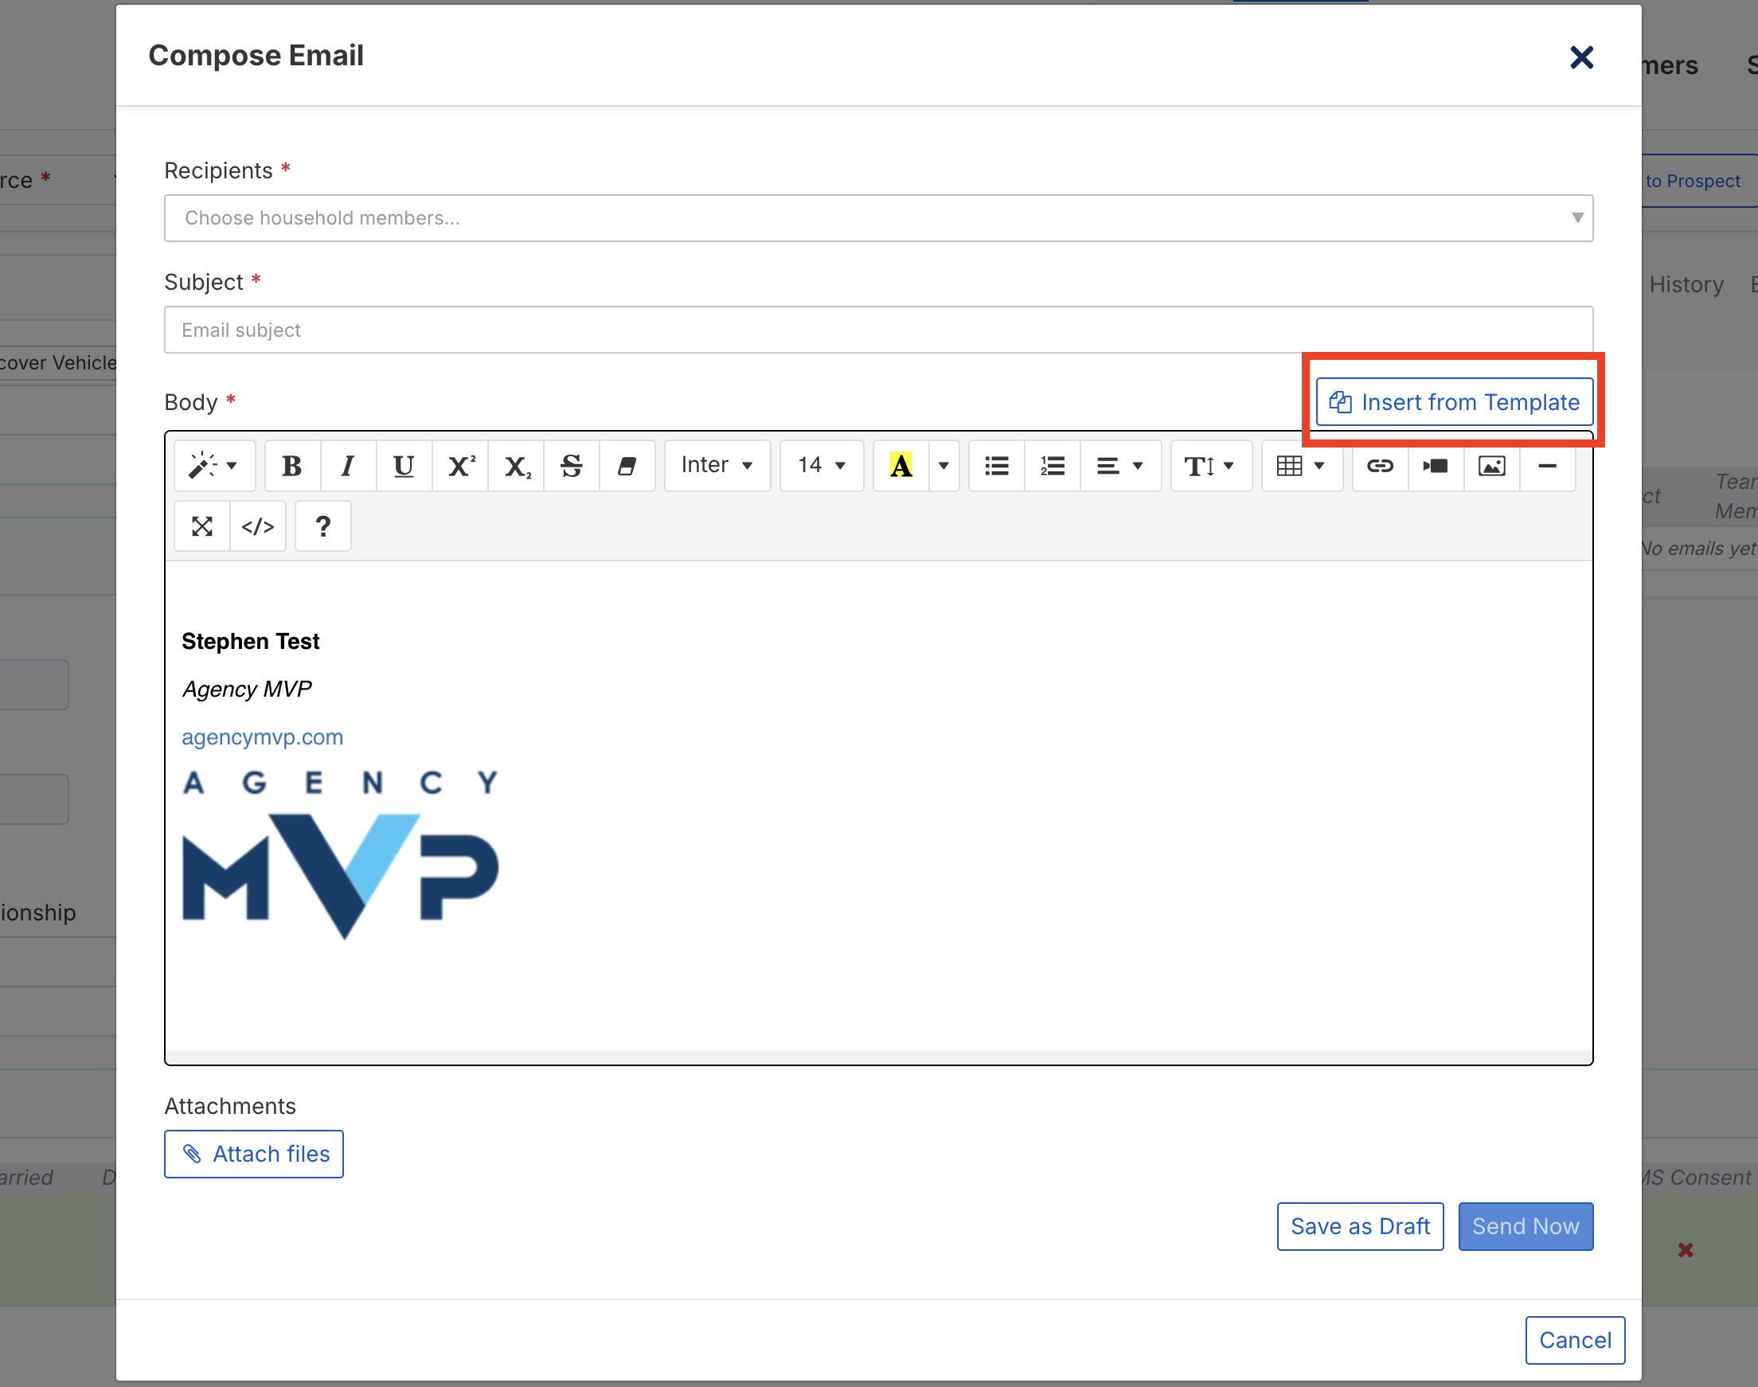Open the History tab in background page
1758x1387 pixels.
(1686, 283)
